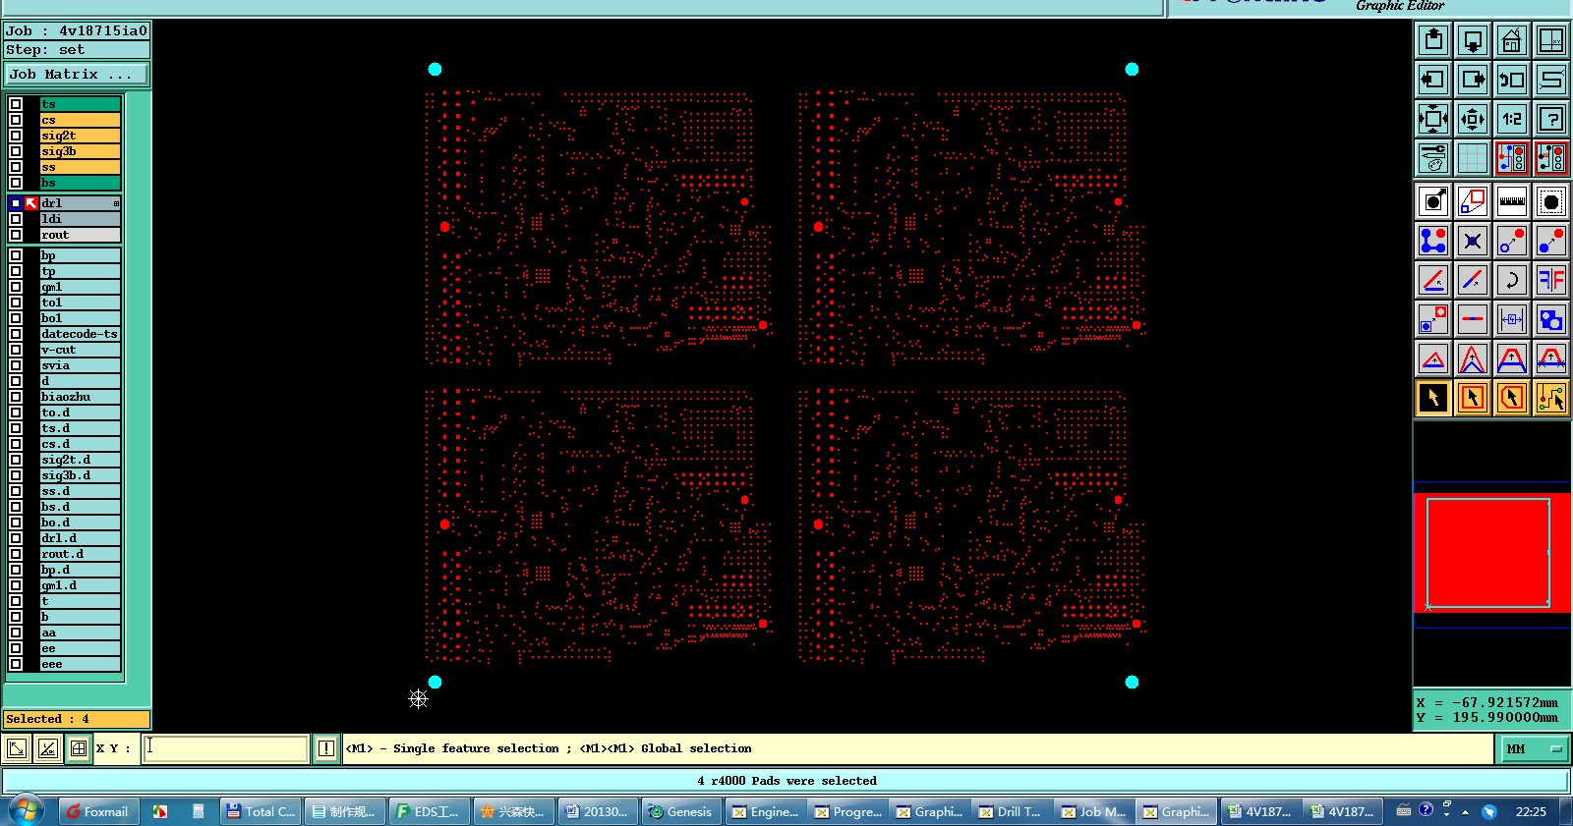This screenshot has height=826, width=1573.
Task: Click the previous view icon
Action: pyautogui.click(x=1512, y=80)
